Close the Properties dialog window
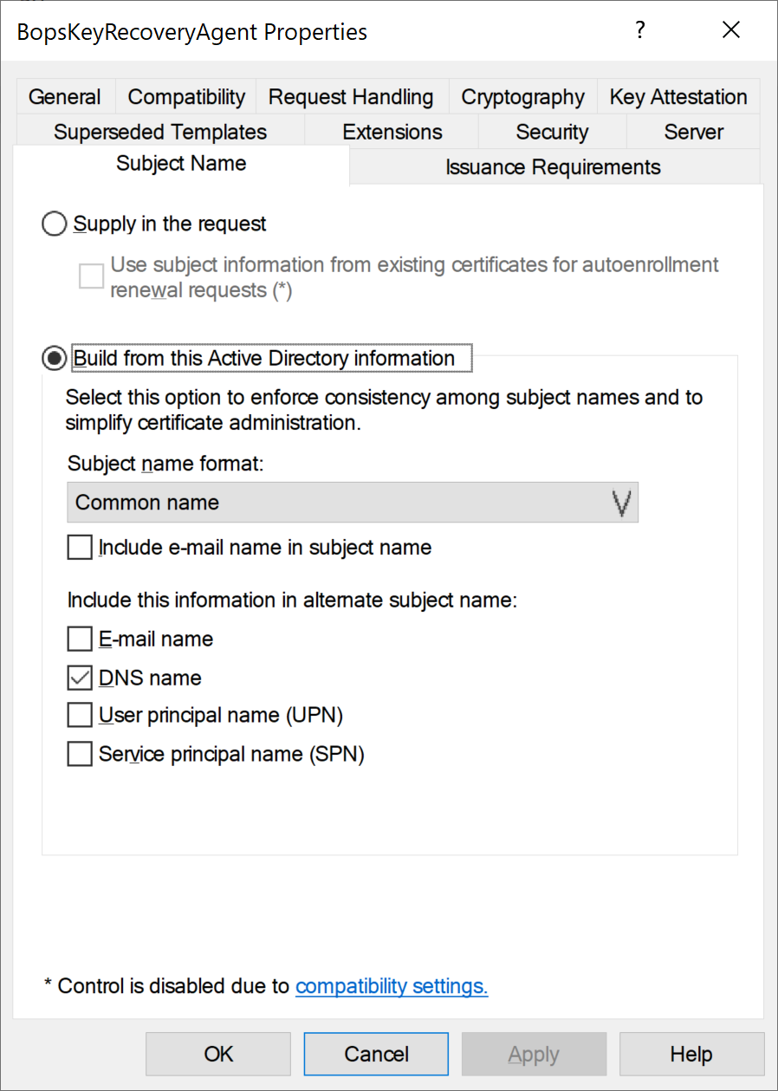The image size is (778, 1091). coord(731,31)
